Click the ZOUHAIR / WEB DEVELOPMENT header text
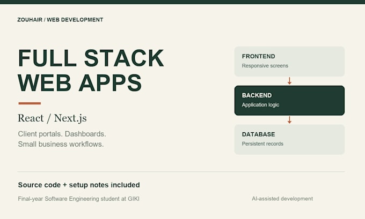The image size is (365, 219). coord(60,20)
